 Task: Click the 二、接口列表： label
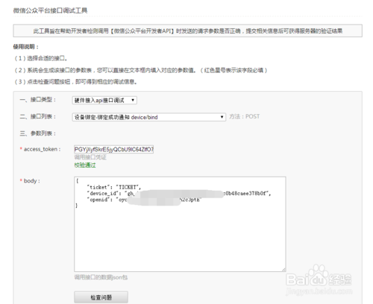pyautogui.click(x=38, y=116)
